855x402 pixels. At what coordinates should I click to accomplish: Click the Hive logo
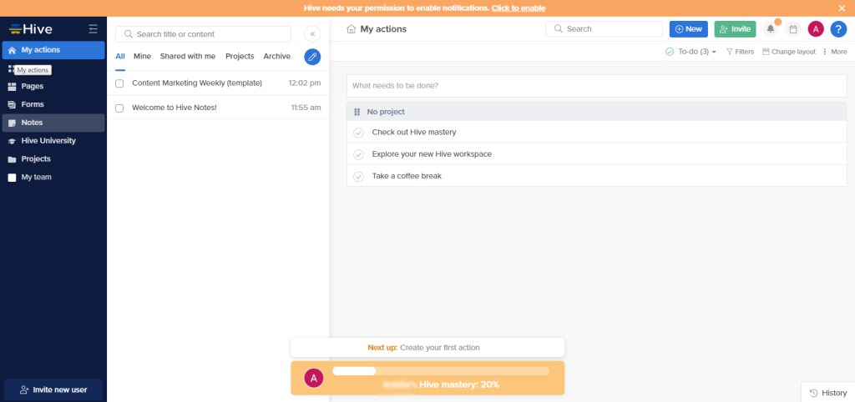click(x=31, y=29)
